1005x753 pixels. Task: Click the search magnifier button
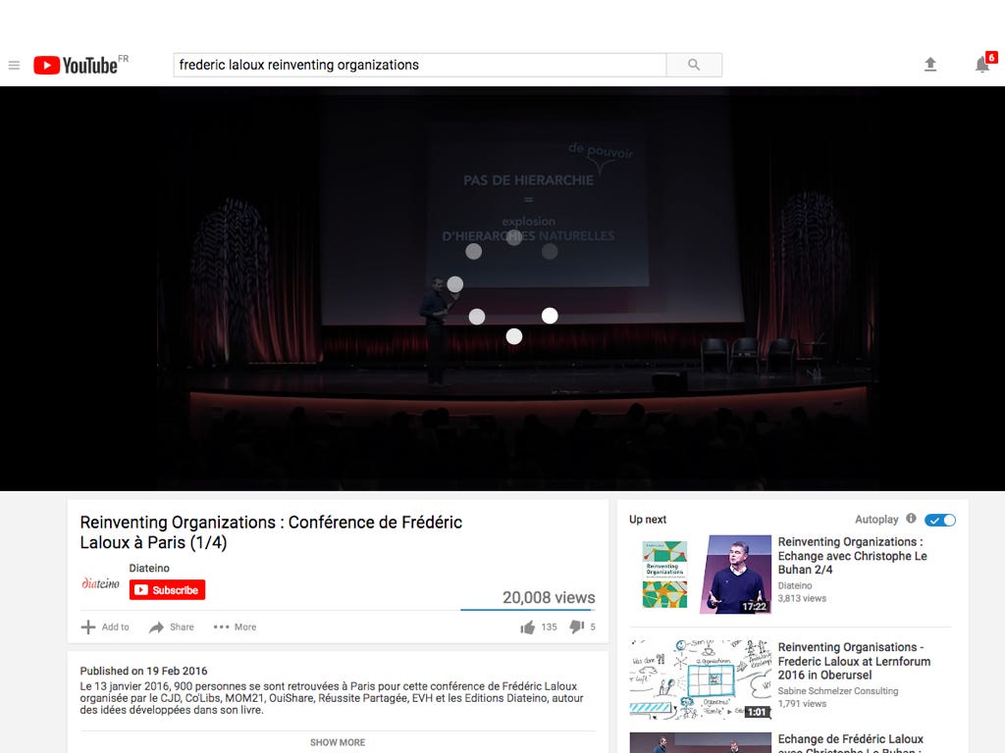point(694,65)
